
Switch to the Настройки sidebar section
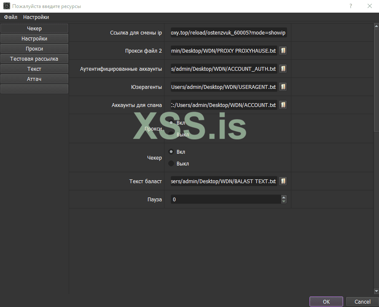pos(34,39)
